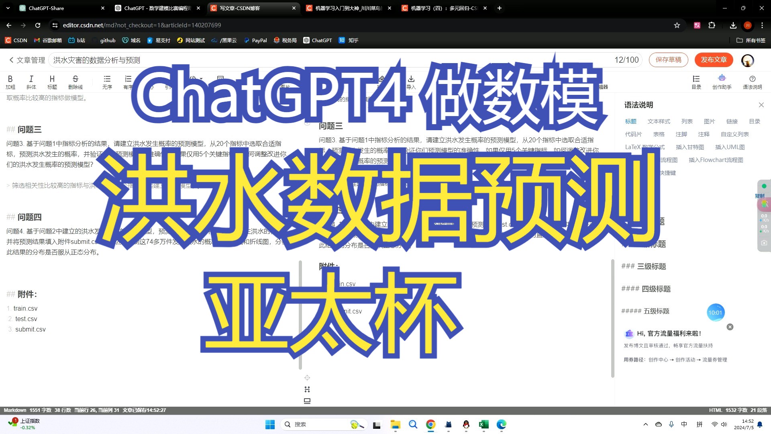
Task: Open the Chrome three-dot menu
Action: click(x=762, y=25)
